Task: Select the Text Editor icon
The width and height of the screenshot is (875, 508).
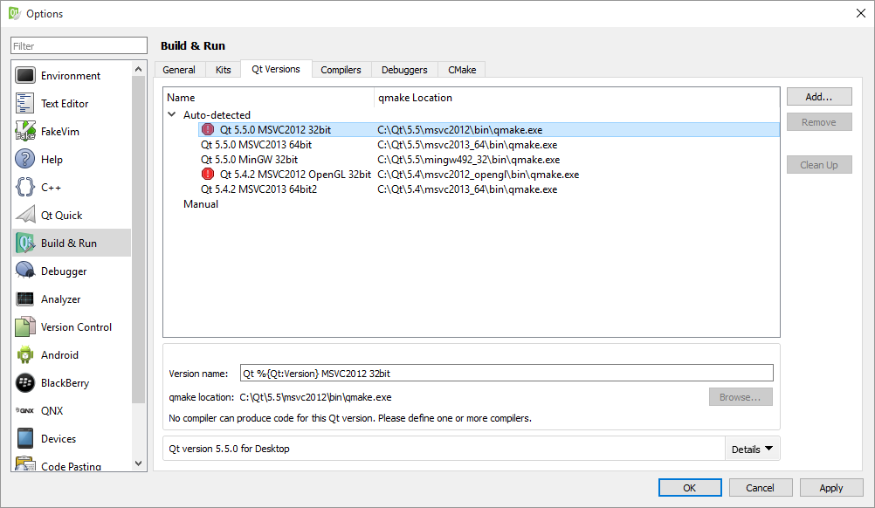Action: (25, 103)
